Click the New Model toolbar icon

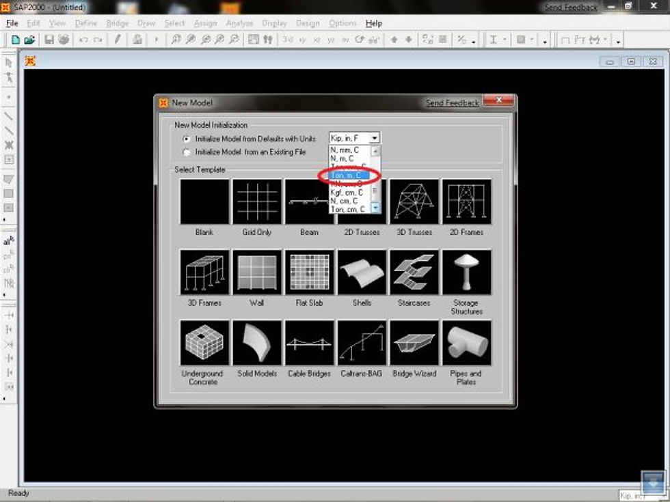[16, 40]
